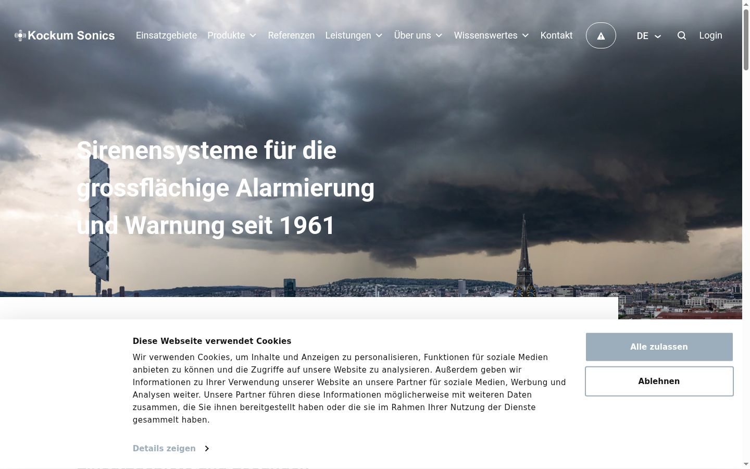Expand the Wissenswertes menu chevron

(526, 35)
